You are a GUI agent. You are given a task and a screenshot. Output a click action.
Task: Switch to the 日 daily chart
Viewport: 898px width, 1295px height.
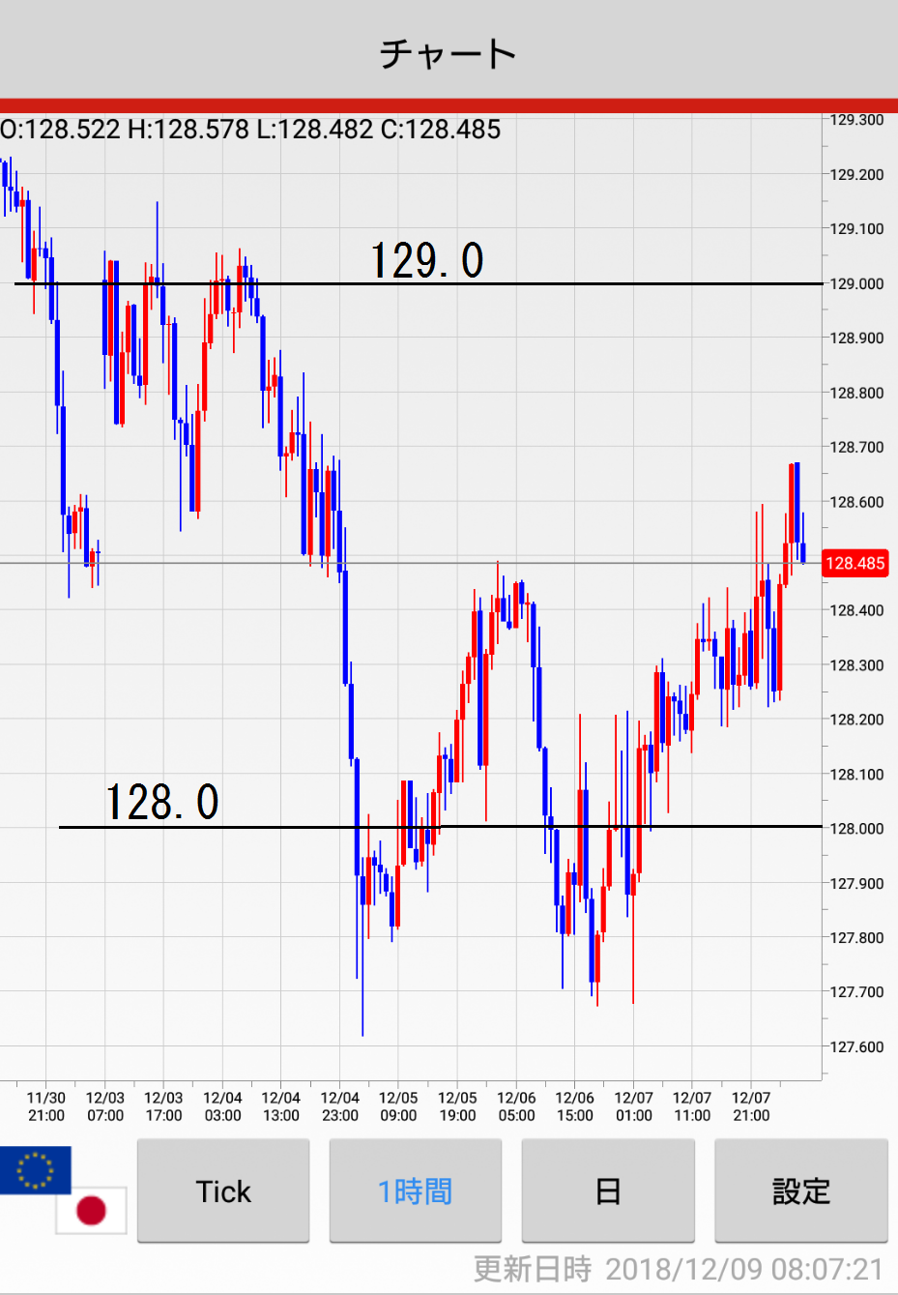tap(607, 1191)
